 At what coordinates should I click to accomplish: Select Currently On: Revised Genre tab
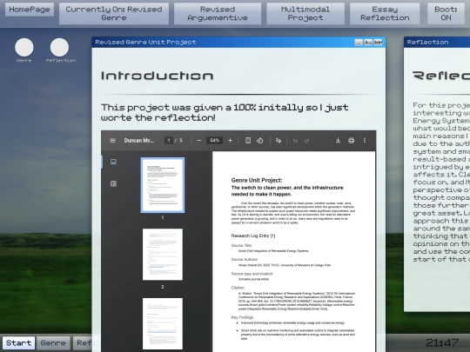point(114,13)
